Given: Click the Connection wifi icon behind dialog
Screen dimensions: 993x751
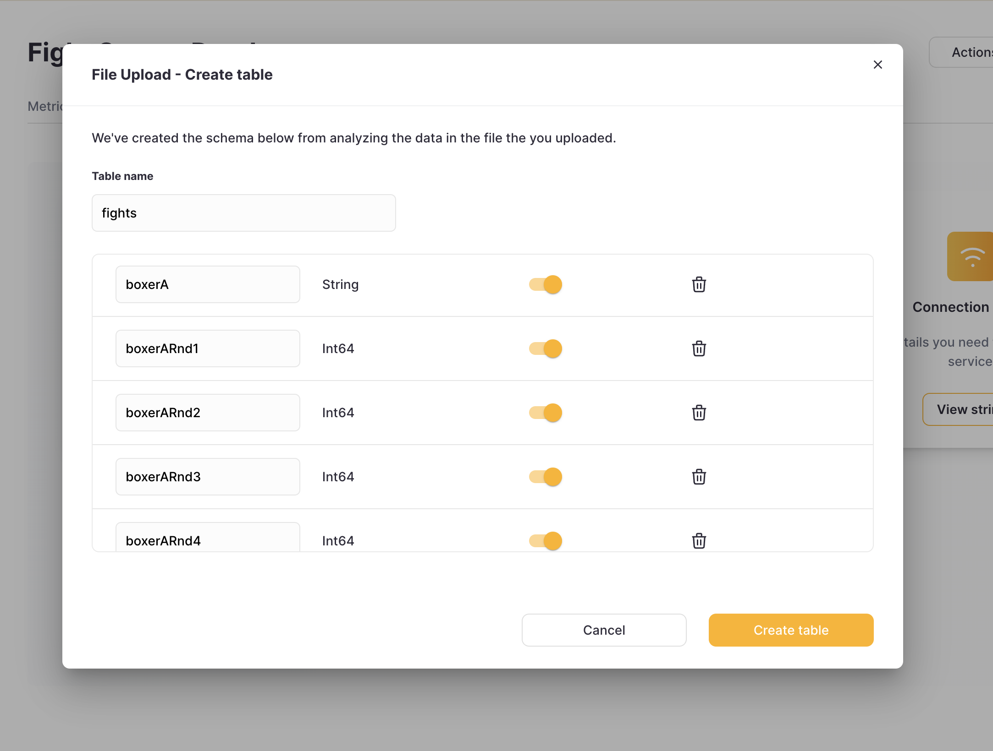Looking at the screenshot, I should click(971, 256).
